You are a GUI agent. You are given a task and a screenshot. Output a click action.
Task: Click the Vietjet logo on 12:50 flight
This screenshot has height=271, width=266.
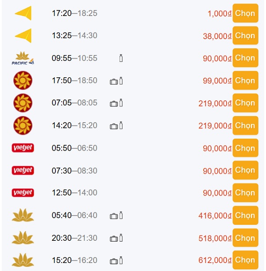(x=23, y=193)
